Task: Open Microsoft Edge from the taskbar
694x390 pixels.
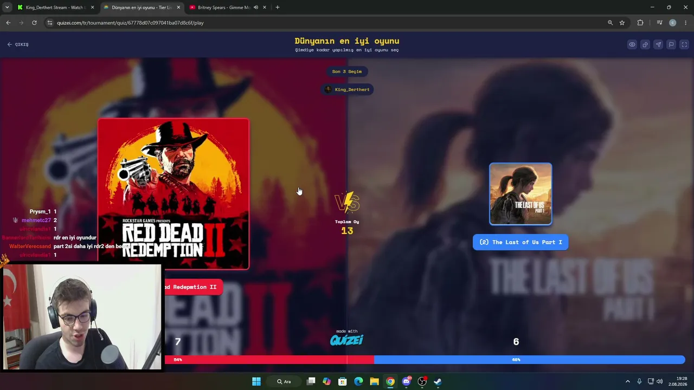Action: (x=358, y=381)
